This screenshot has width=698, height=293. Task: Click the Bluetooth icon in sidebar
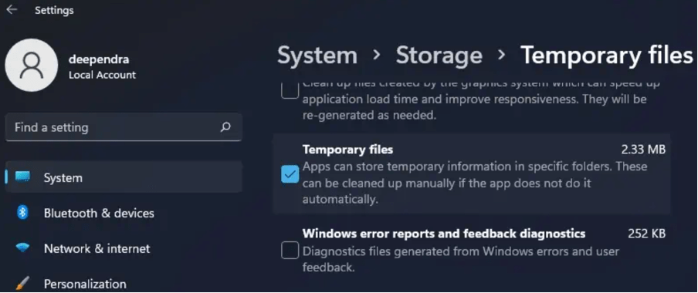coord(22,213)
